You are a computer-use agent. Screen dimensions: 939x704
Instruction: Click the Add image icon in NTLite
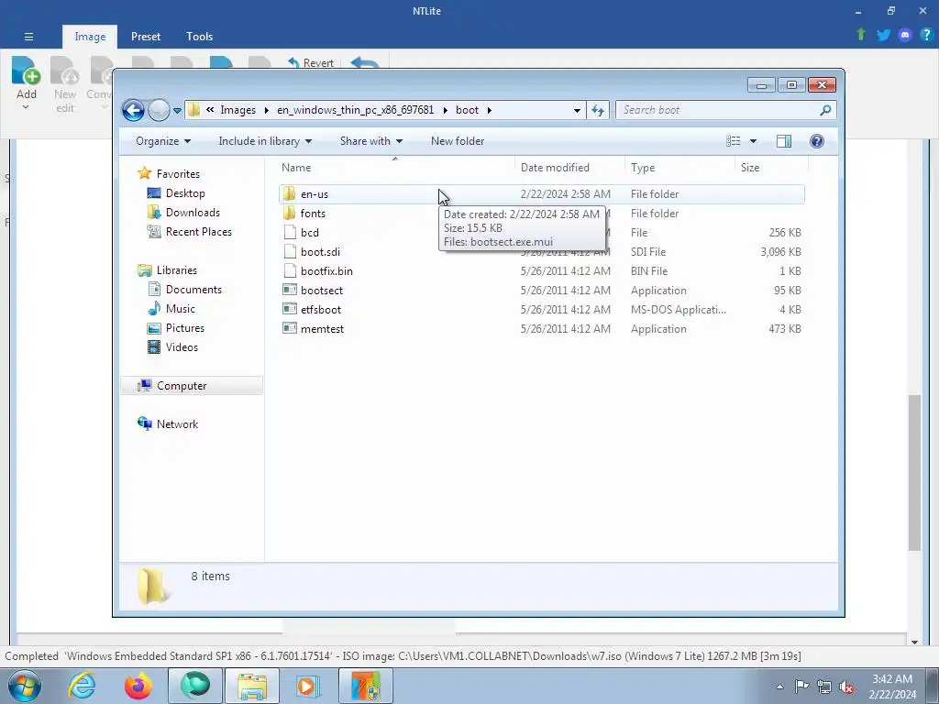click(26, 71)
